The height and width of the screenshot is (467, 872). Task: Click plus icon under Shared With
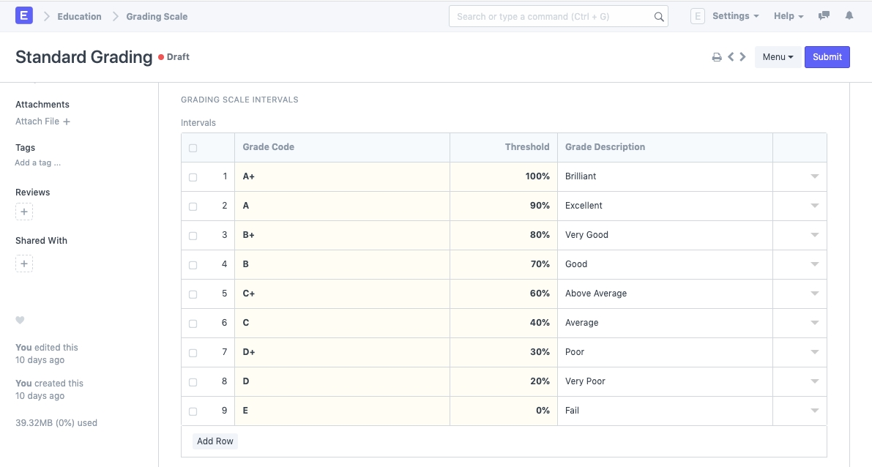[24, 264]
